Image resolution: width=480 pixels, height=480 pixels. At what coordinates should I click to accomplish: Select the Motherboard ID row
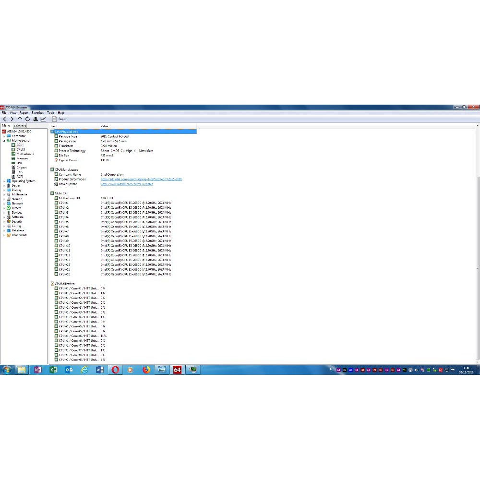[x=123, y=198]
